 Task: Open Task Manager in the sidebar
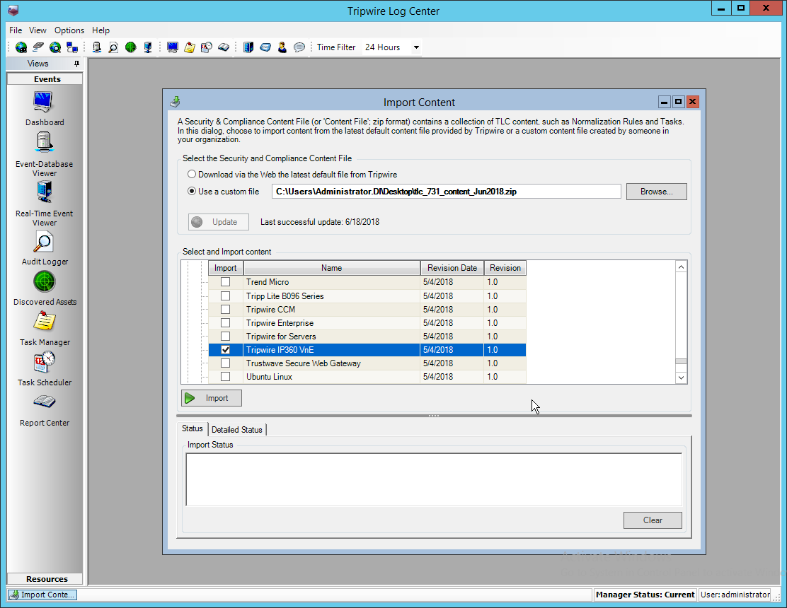[44, 328]
